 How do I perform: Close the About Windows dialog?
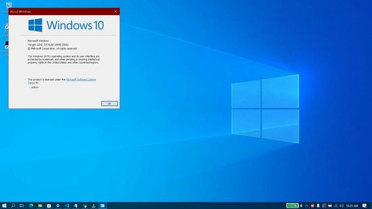tap(116, 12)
